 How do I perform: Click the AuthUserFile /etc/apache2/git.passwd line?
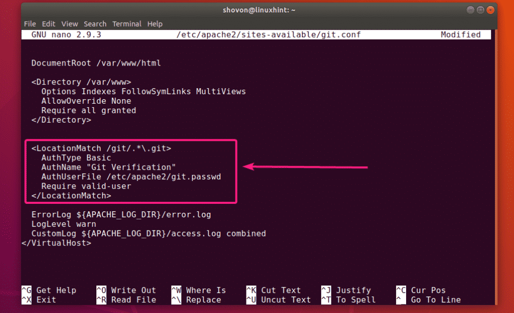[x=131, y=177]
